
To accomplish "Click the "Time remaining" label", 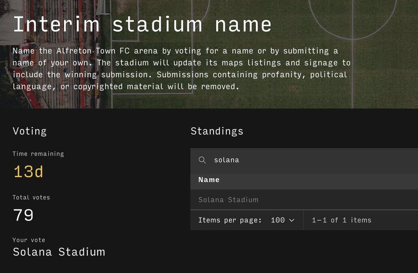I will pyautogui.click(x=38, y=154).
